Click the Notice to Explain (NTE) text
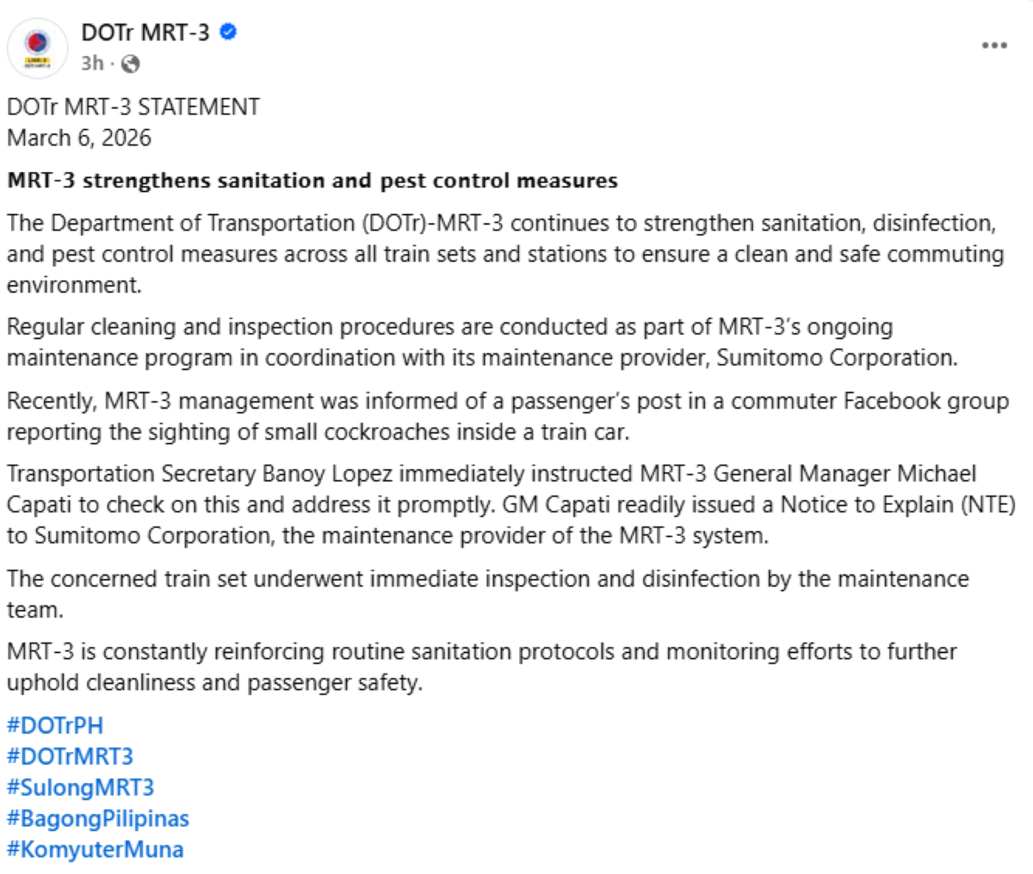This screenshot has width=1033, height=874. [896, 504]
